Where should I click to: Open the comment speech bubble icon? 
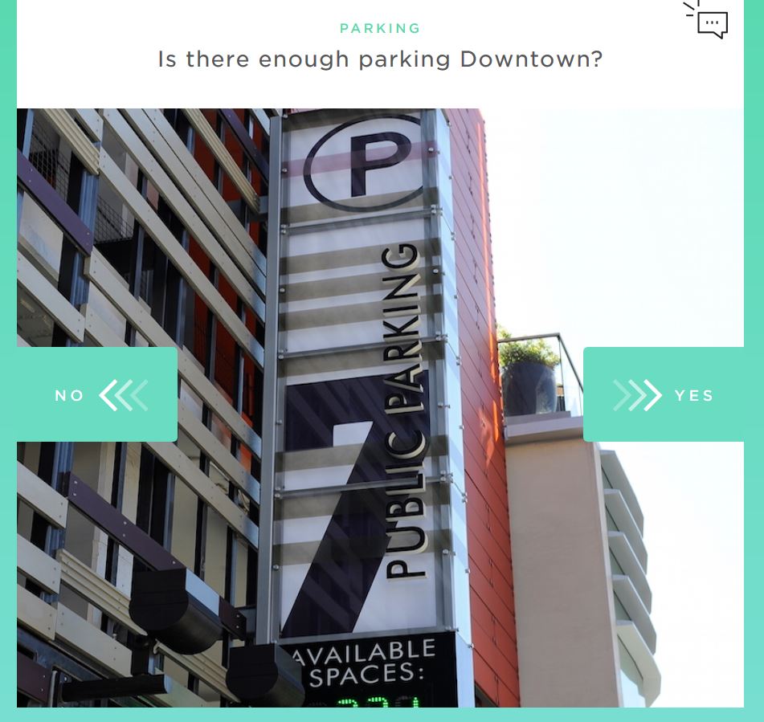pos(708,20)
